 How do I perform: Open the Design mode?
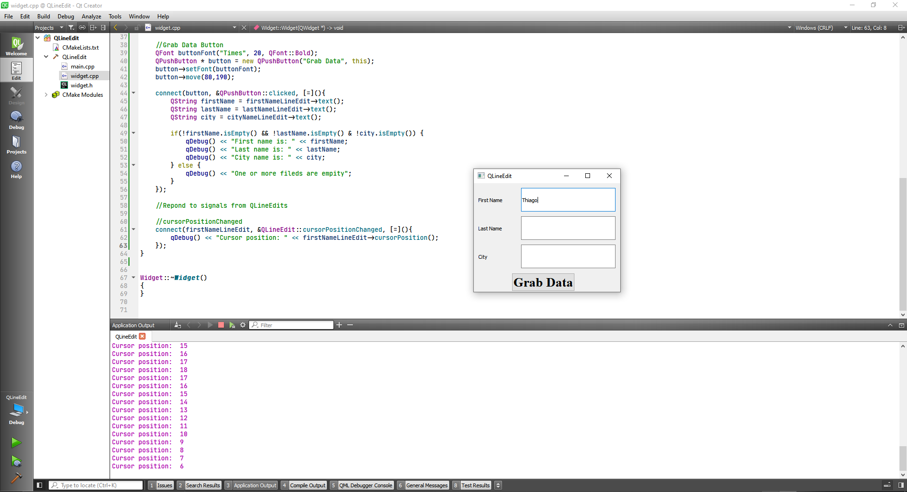click(17, 95)
